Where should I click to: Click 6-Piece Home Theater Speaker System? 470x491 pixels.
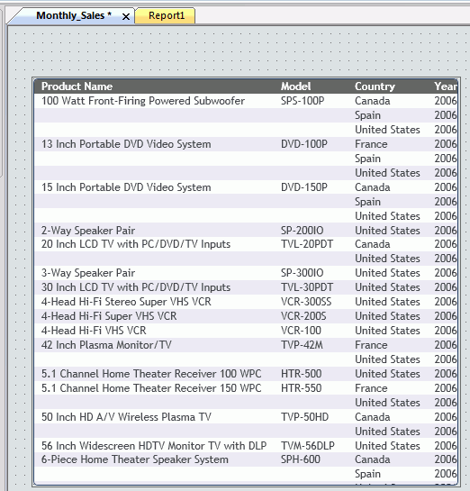point(135,459)
